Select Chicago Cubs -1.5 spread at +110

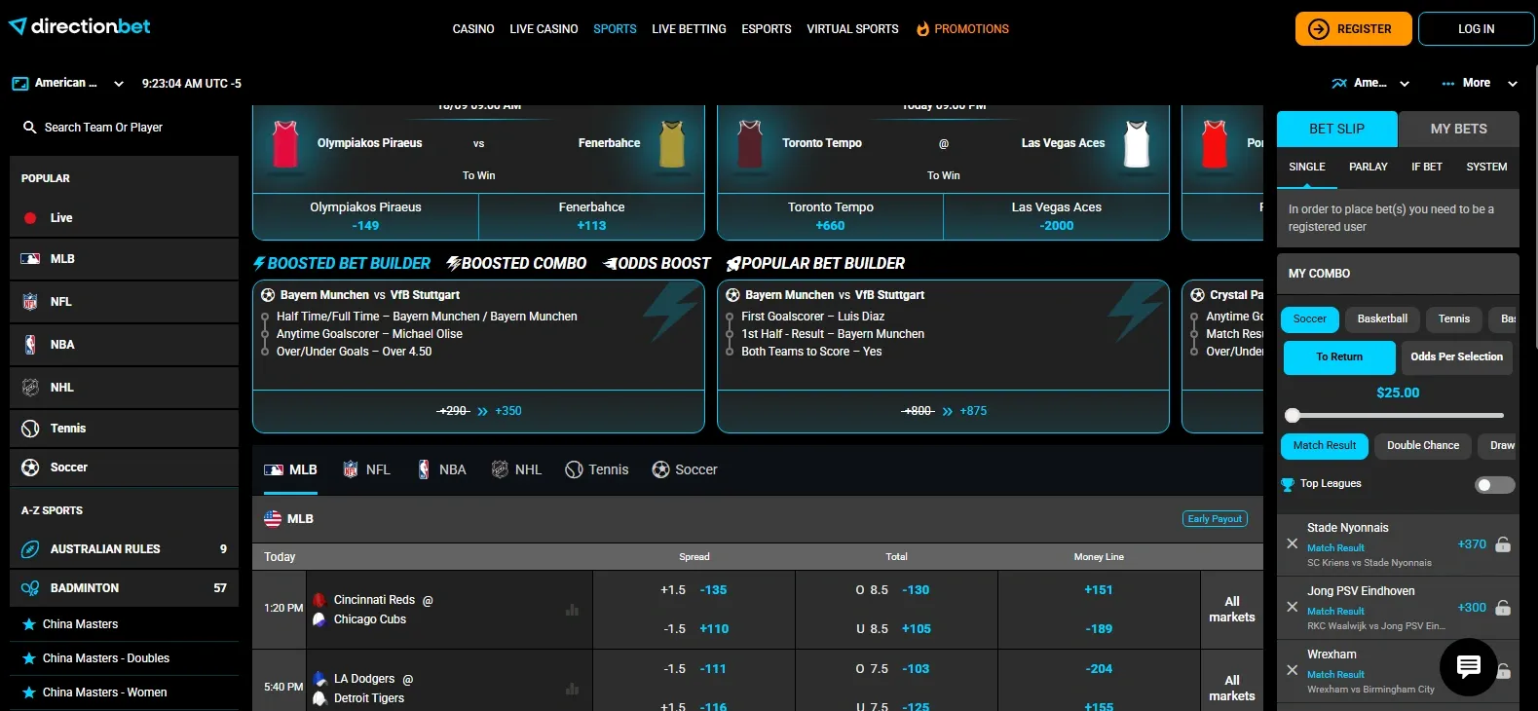click(694, 629)
